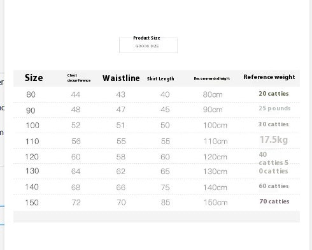Choose size 110 row label
Image resolution: width=312 pixels, height=250 pixels.
point(32,142)
